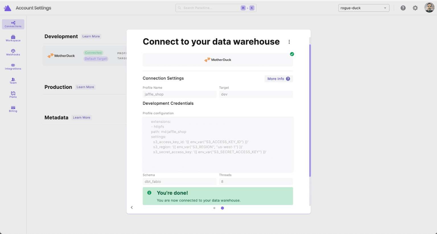This screenshot has height=234, width=437.
Task: Click the back chevron in dialog
Action: coord(132,208)
